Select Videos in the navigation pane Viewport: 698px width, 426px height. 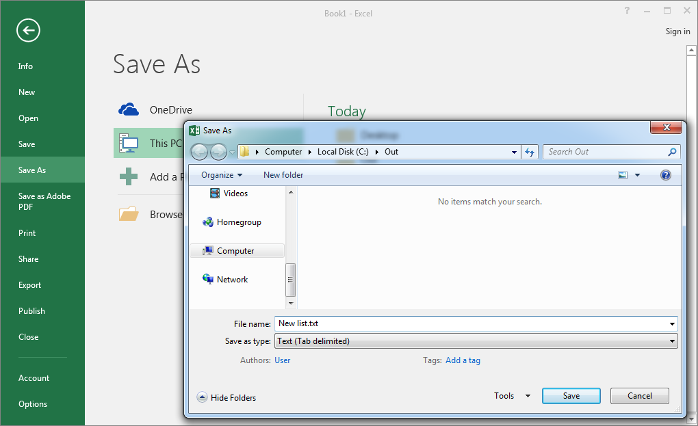click(x=229, y=193)
